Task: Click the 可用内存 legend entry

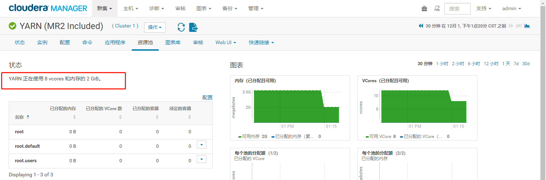Action: pos(253,137)
